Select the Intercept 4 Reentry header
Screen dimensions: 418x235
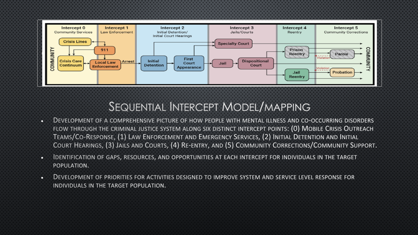click(295, 30)
